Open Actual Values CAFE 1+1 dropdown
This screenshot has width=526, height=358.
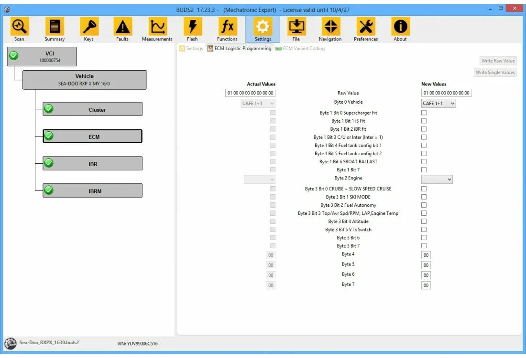tap(258, 104)
